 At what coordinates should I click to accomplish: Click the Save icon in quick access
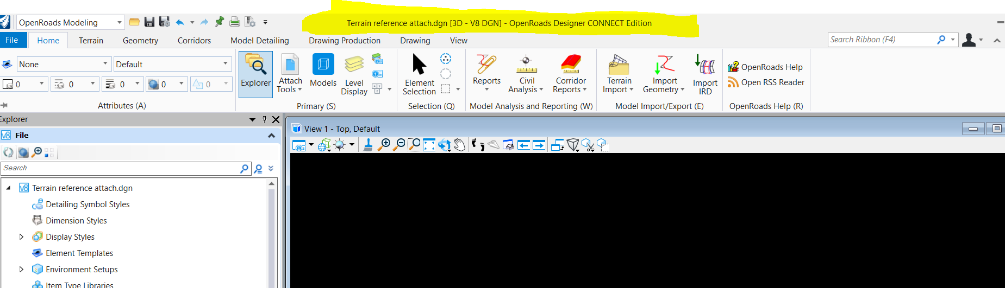click(149, 22)
